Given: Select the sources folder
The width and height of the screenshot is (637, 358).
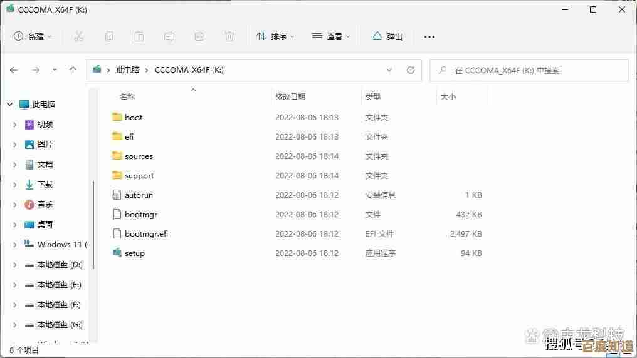Looking at the screenshot, I should (139, 156).
